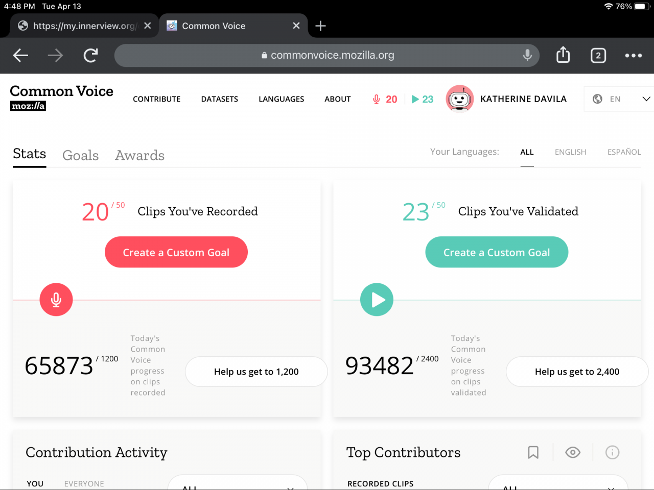Click the battery indicator at 76%
Image resolution: width=654 pixels, height=490 pixels.
tap(642, 6)
